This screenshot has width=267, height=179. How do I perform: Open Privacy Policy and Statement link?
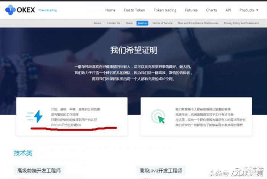coord(241,23)
